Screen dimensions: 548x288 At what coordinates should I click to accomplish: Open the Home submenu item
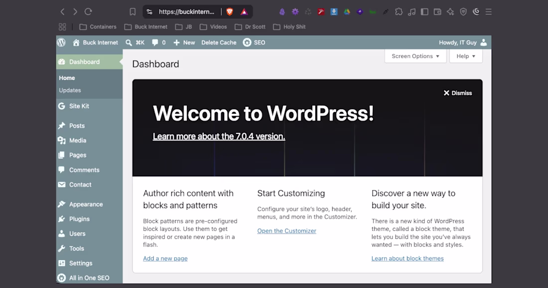[67, 78]
